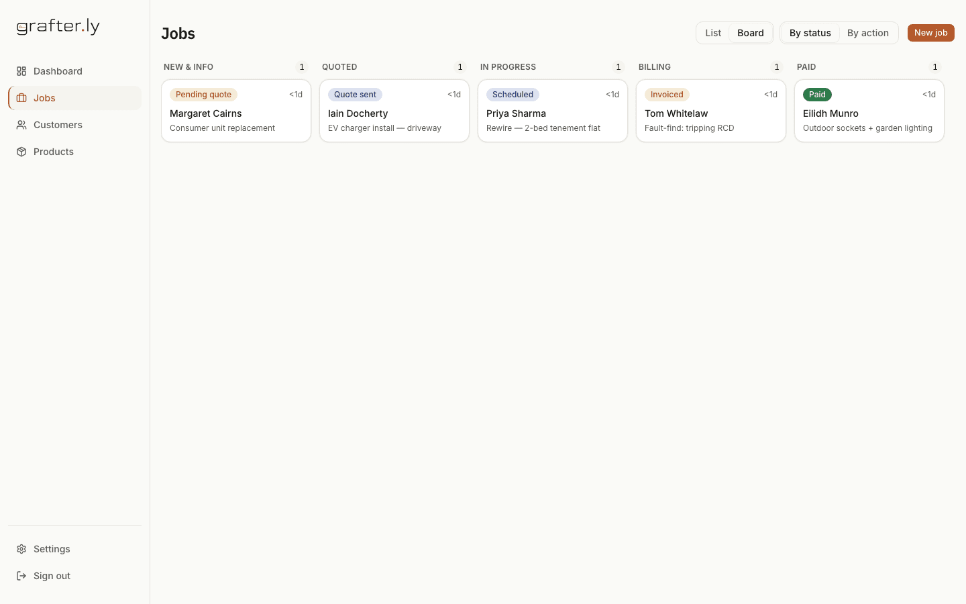Screen dimensions: 966x604
Task: Open the Jobs page in the sidebar
Action: 74,98
